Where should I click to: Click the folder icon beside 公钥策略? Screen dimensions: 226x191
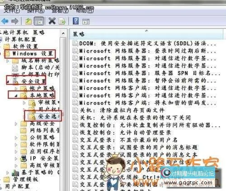(24, 137)
